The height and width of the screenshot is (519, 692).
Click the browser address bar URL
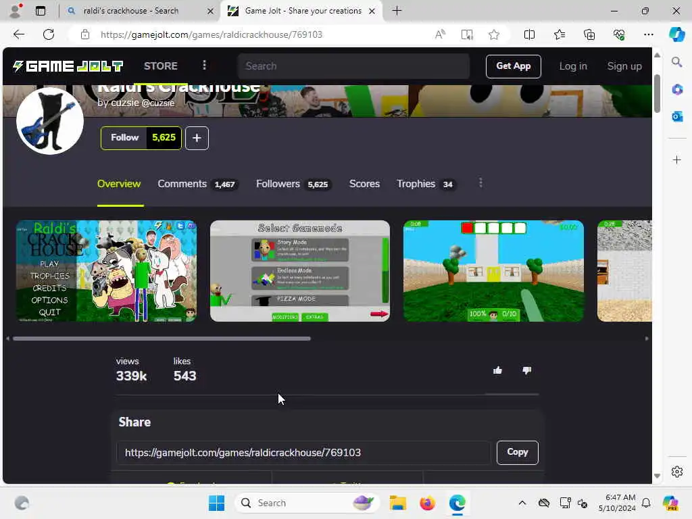212,34
